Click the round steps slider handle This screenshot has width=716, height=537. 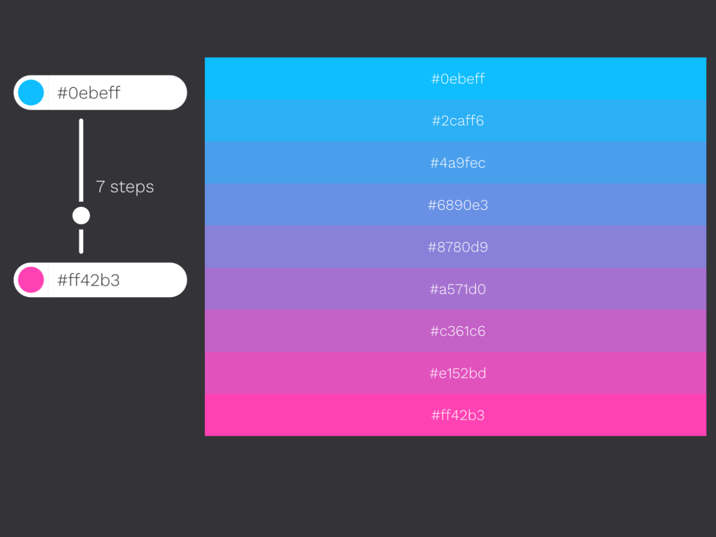81,215
